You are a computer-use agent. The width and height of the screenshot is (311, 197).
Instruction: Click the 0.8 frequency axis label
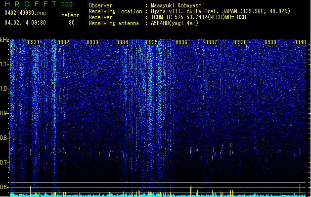point(4,138)
